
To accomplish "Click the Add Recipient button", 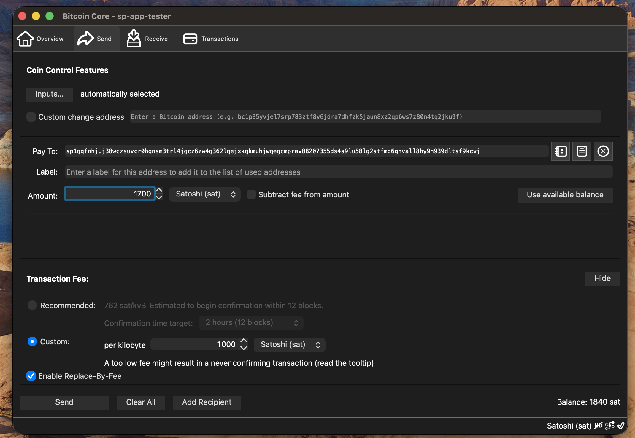I will point(207,402).
